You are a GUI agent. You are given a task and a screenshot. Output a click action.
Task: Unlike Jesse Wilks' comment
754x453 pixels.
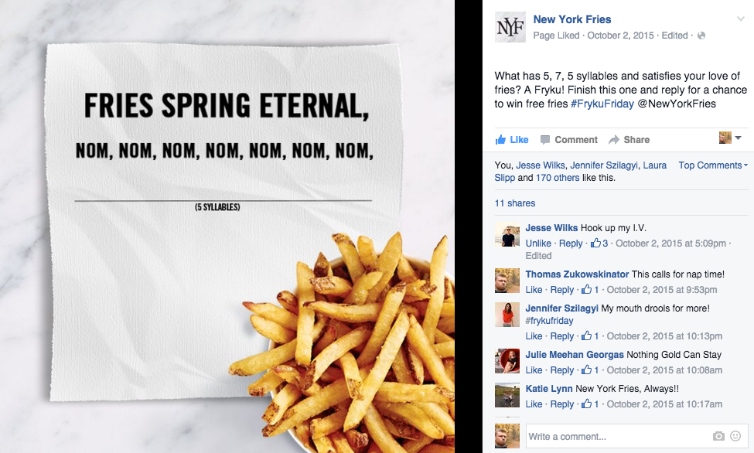tap(538, 244)
